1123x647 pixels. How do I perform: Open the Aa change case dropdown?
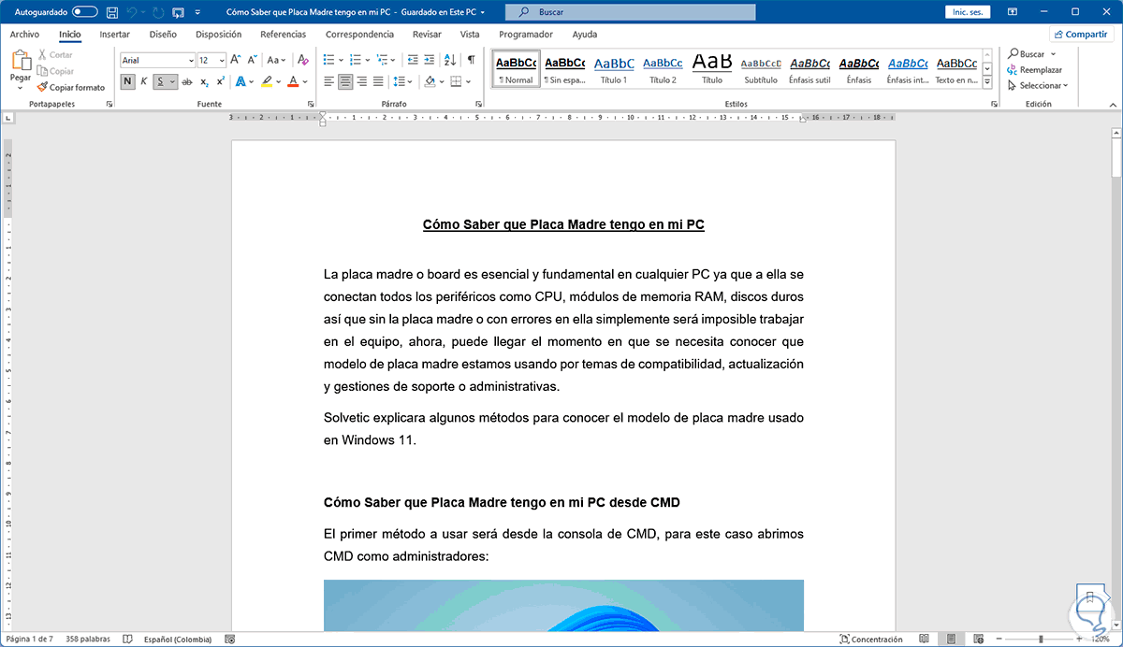276,60
